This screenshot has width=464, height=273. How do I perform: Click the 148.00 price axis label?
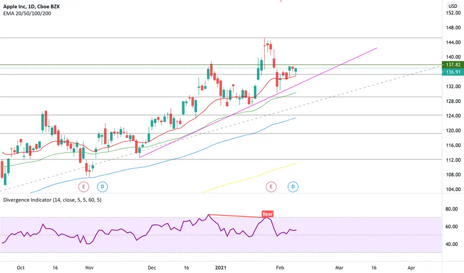(454, 27)
